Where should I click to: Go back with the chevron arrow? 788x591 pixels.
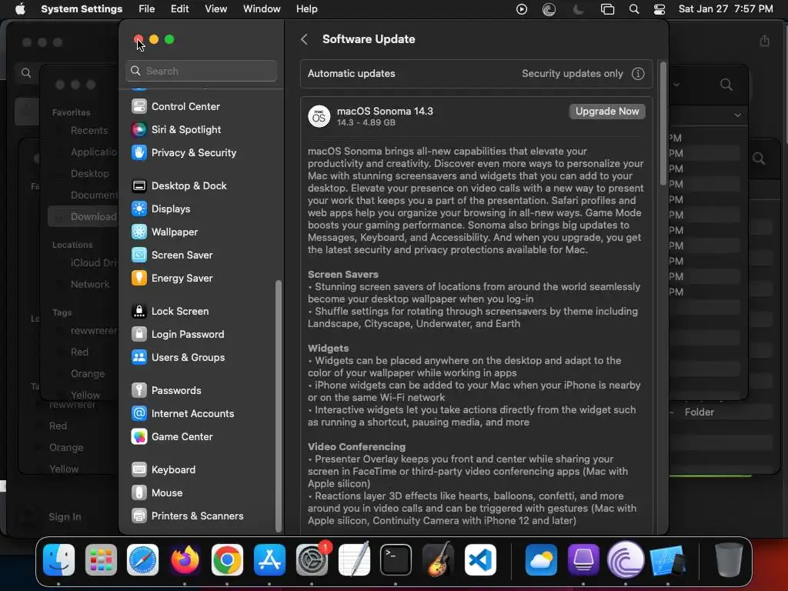pos(304,39)
